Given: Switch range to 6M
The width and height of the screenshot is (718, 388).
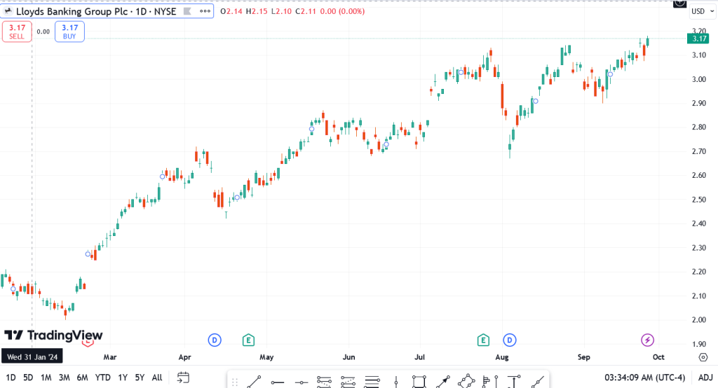Looking at the screenshot, I should point(82,377).
